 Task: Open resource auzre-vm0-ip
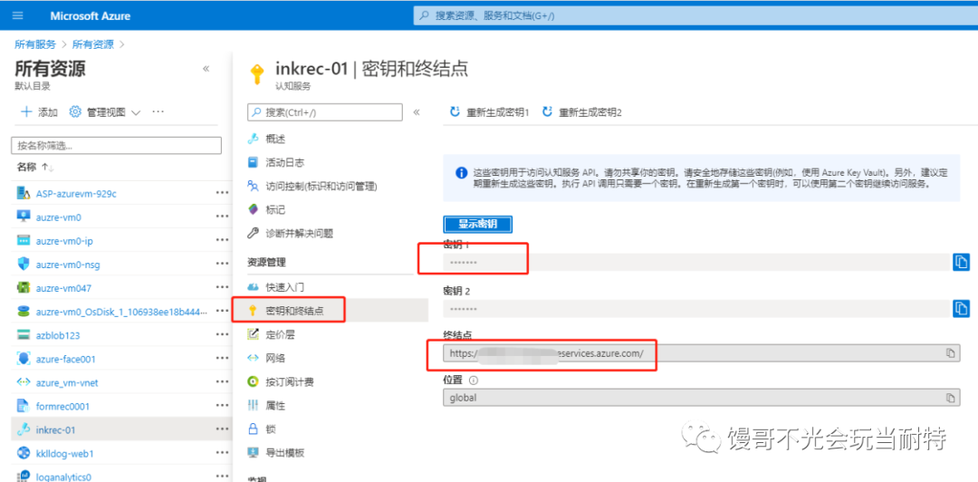coord(64,241)
